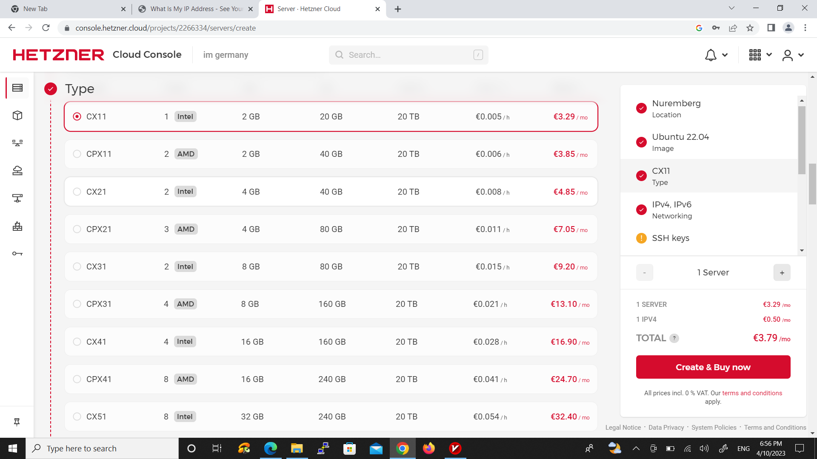817x459 pixels.
Task: Click the Hetzner logo
Action: point(58,55)
